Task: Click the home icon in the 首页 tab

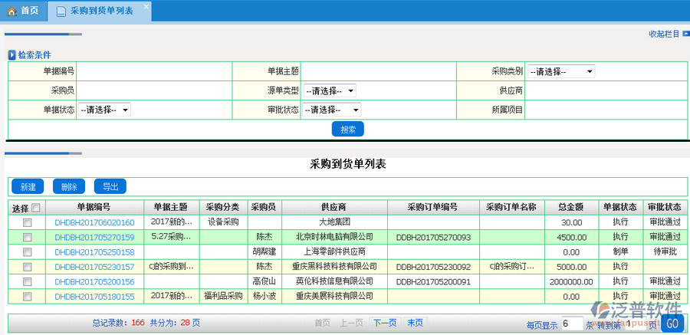Action: [x=12, y=11]
